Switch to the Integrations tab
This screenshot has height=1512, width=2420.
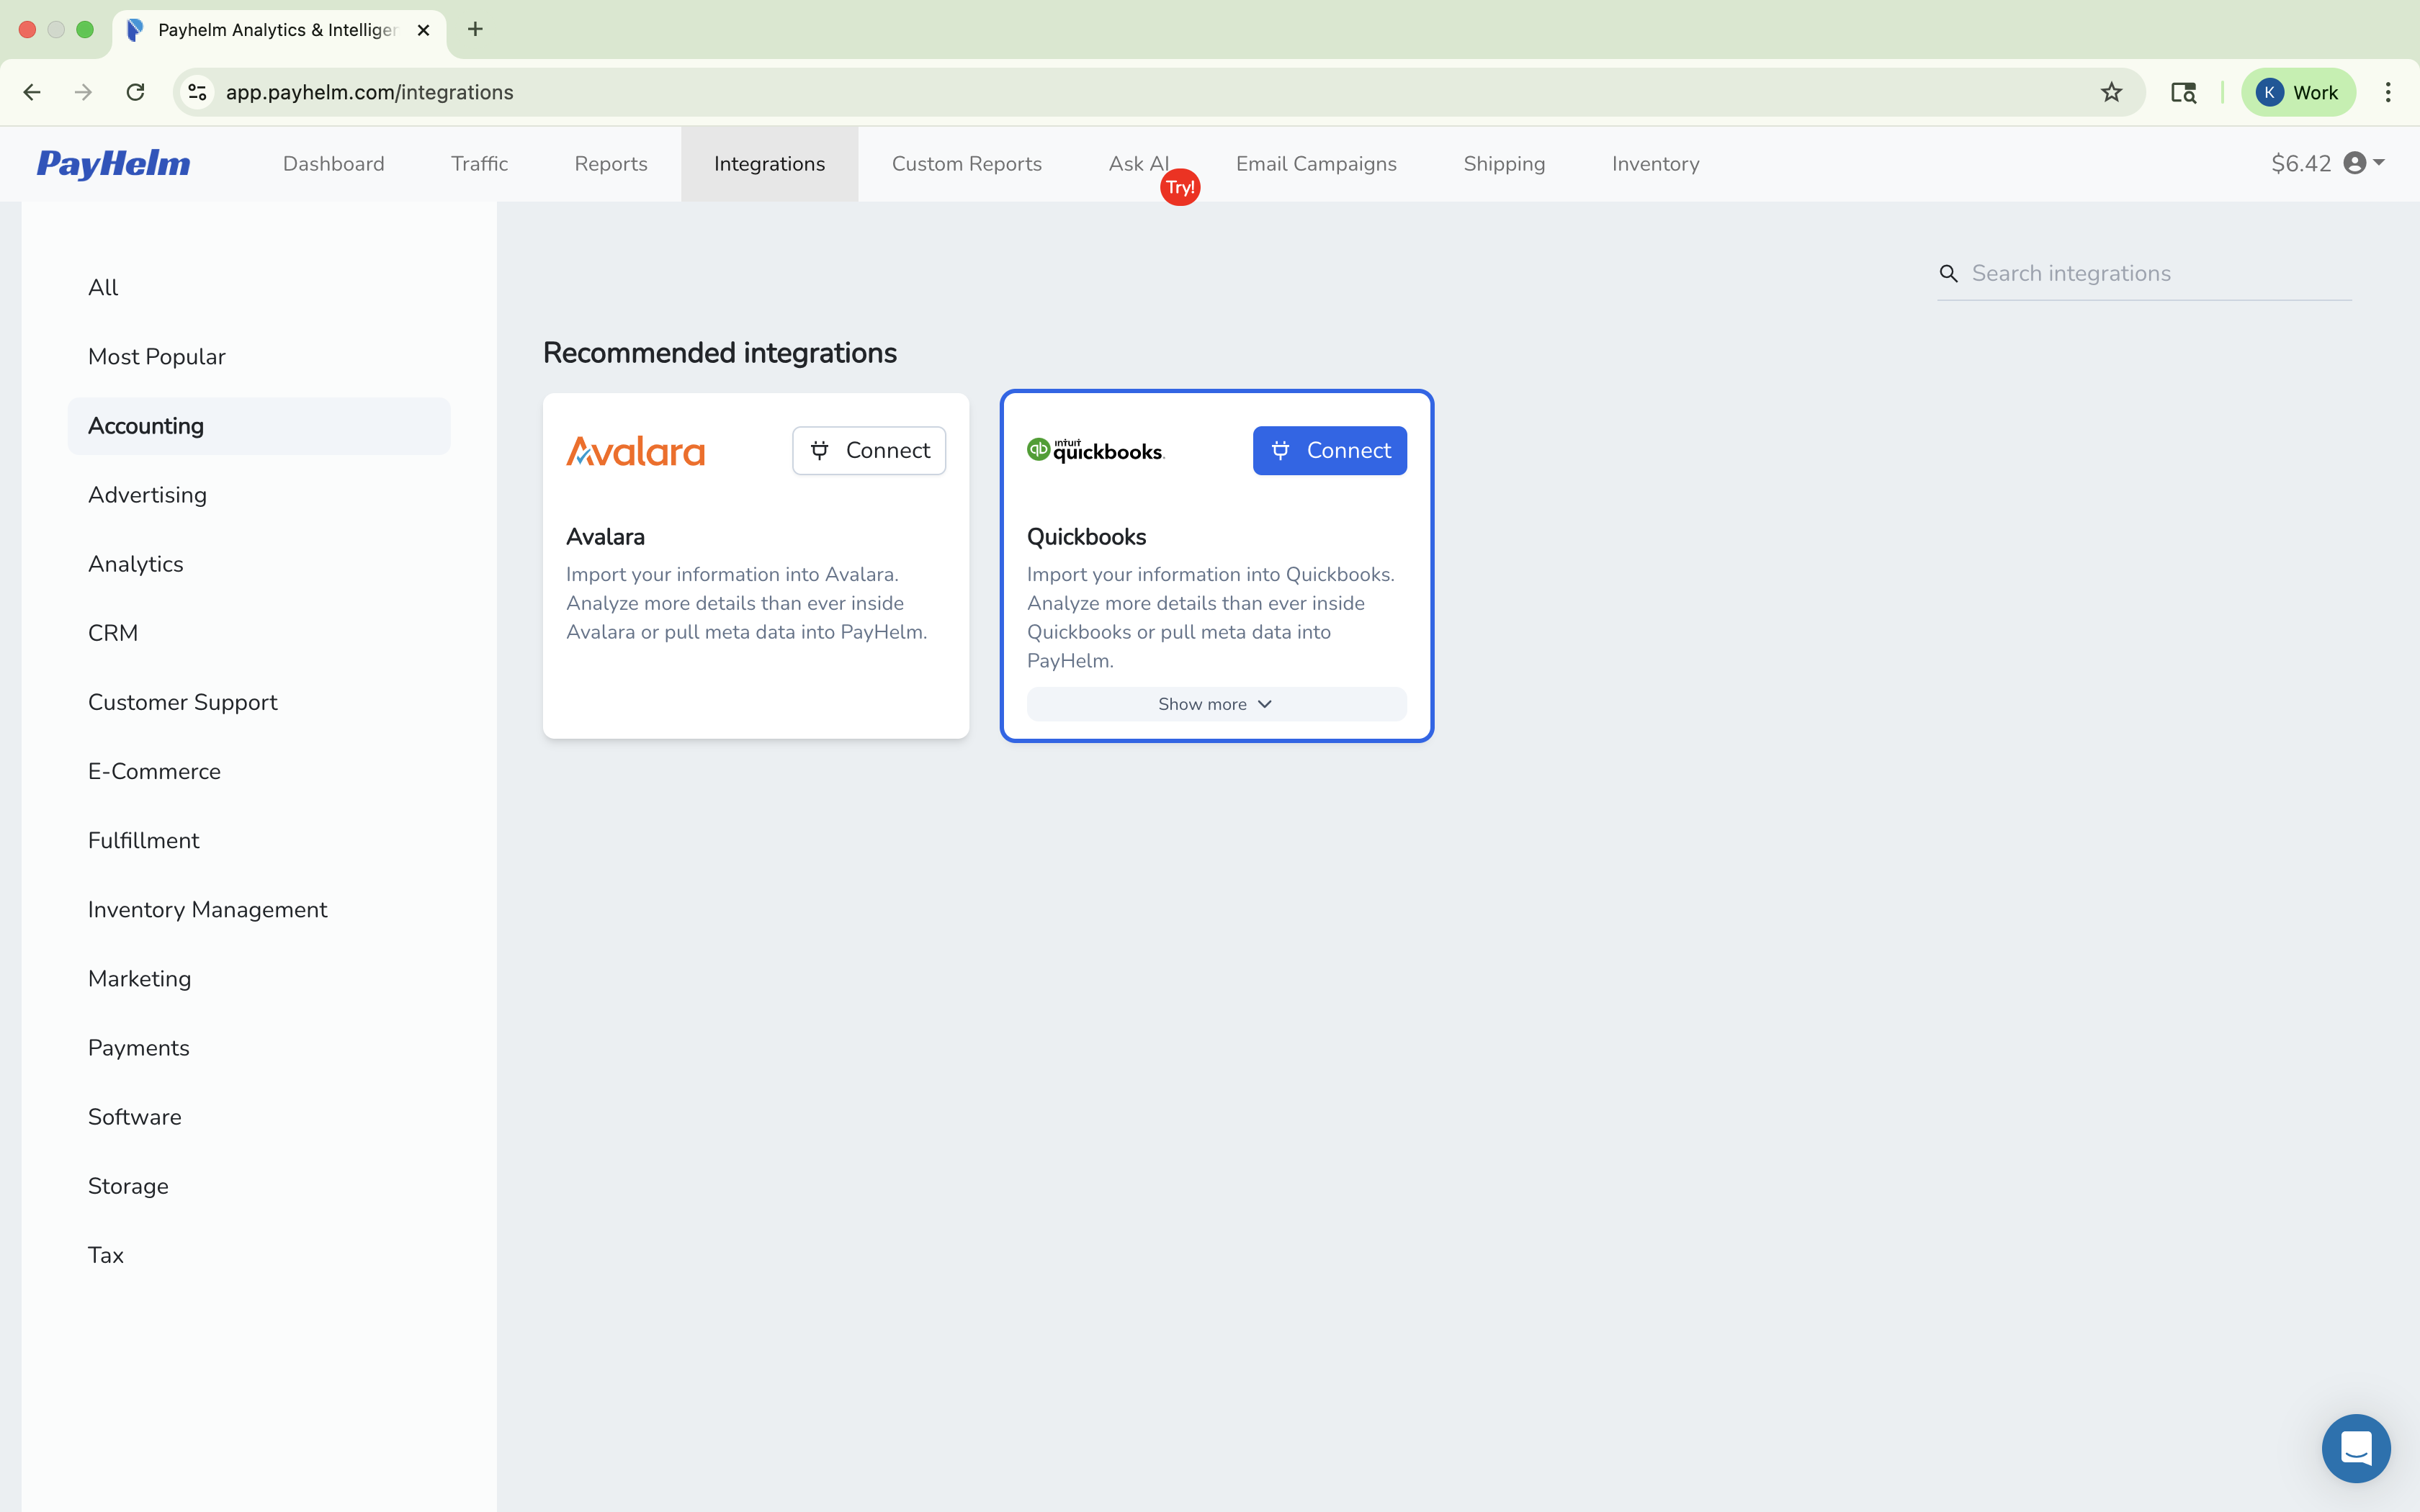click(769, 164)
